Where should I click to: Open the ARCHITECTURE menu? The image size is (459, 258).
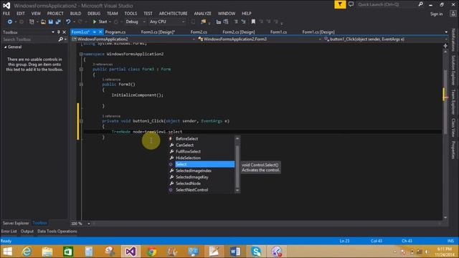174,14
